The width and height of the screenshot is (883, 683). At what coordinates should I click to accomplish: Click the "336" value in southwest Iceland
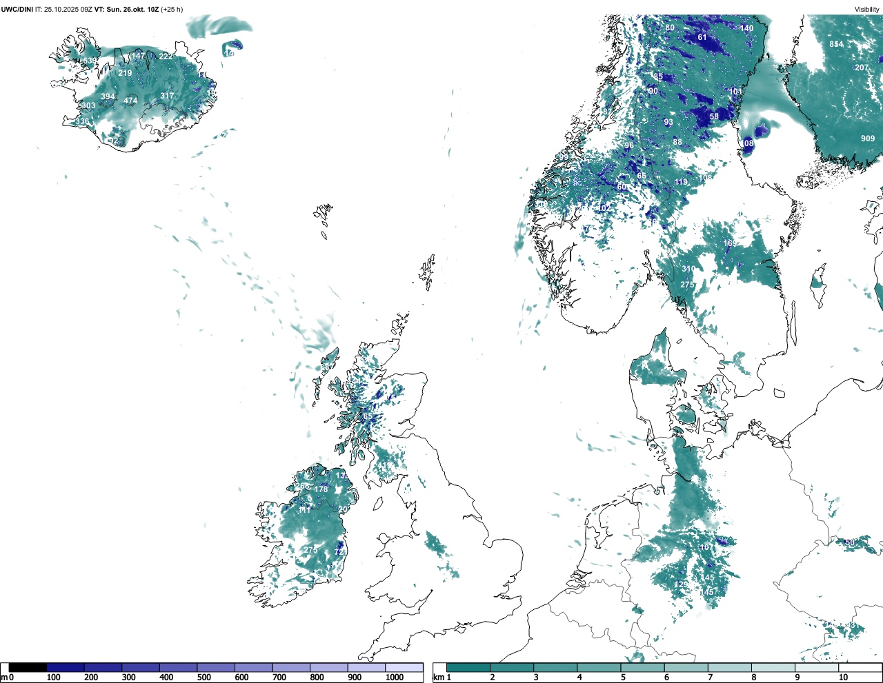(82, 121)
